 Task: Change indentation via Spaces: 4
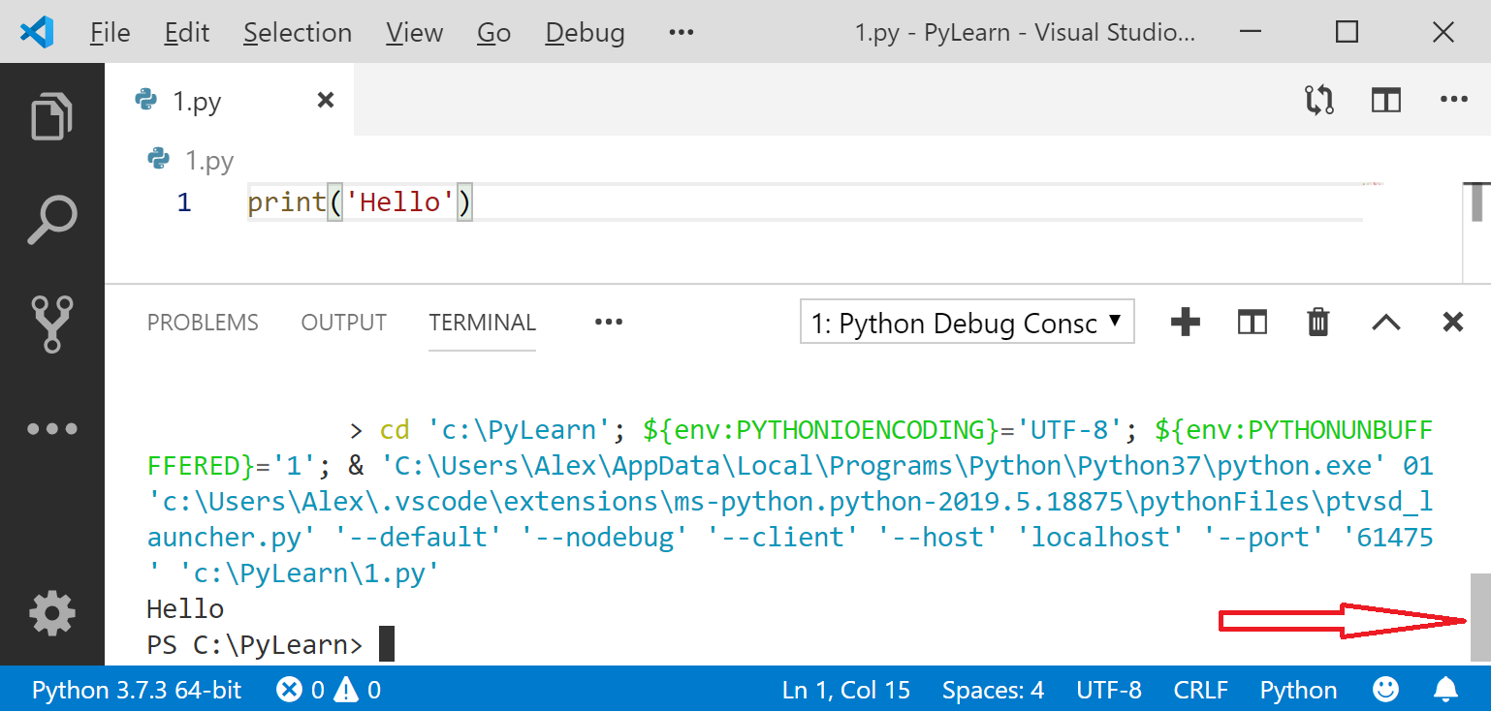993,690
